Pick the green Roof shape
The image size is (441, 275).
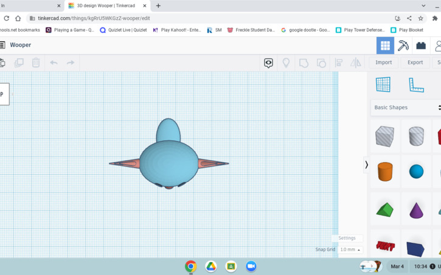[385, 209]
